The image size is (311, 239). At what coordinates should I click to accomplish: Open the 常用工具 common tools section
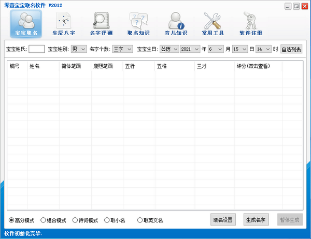click(213, 23)
